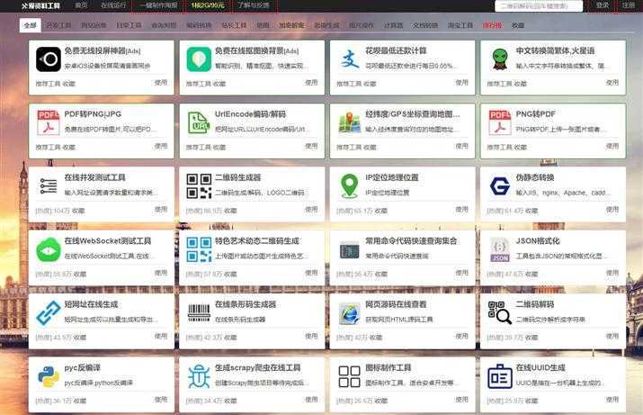Switch to the 排行榜 tab
The image size is (643, 415).
pos(492,26)
